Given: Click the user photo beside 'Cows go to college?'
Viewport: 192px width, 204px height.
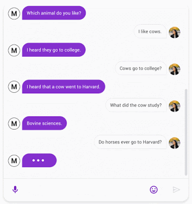Looking at the screenshot, I should pos(175,69).
